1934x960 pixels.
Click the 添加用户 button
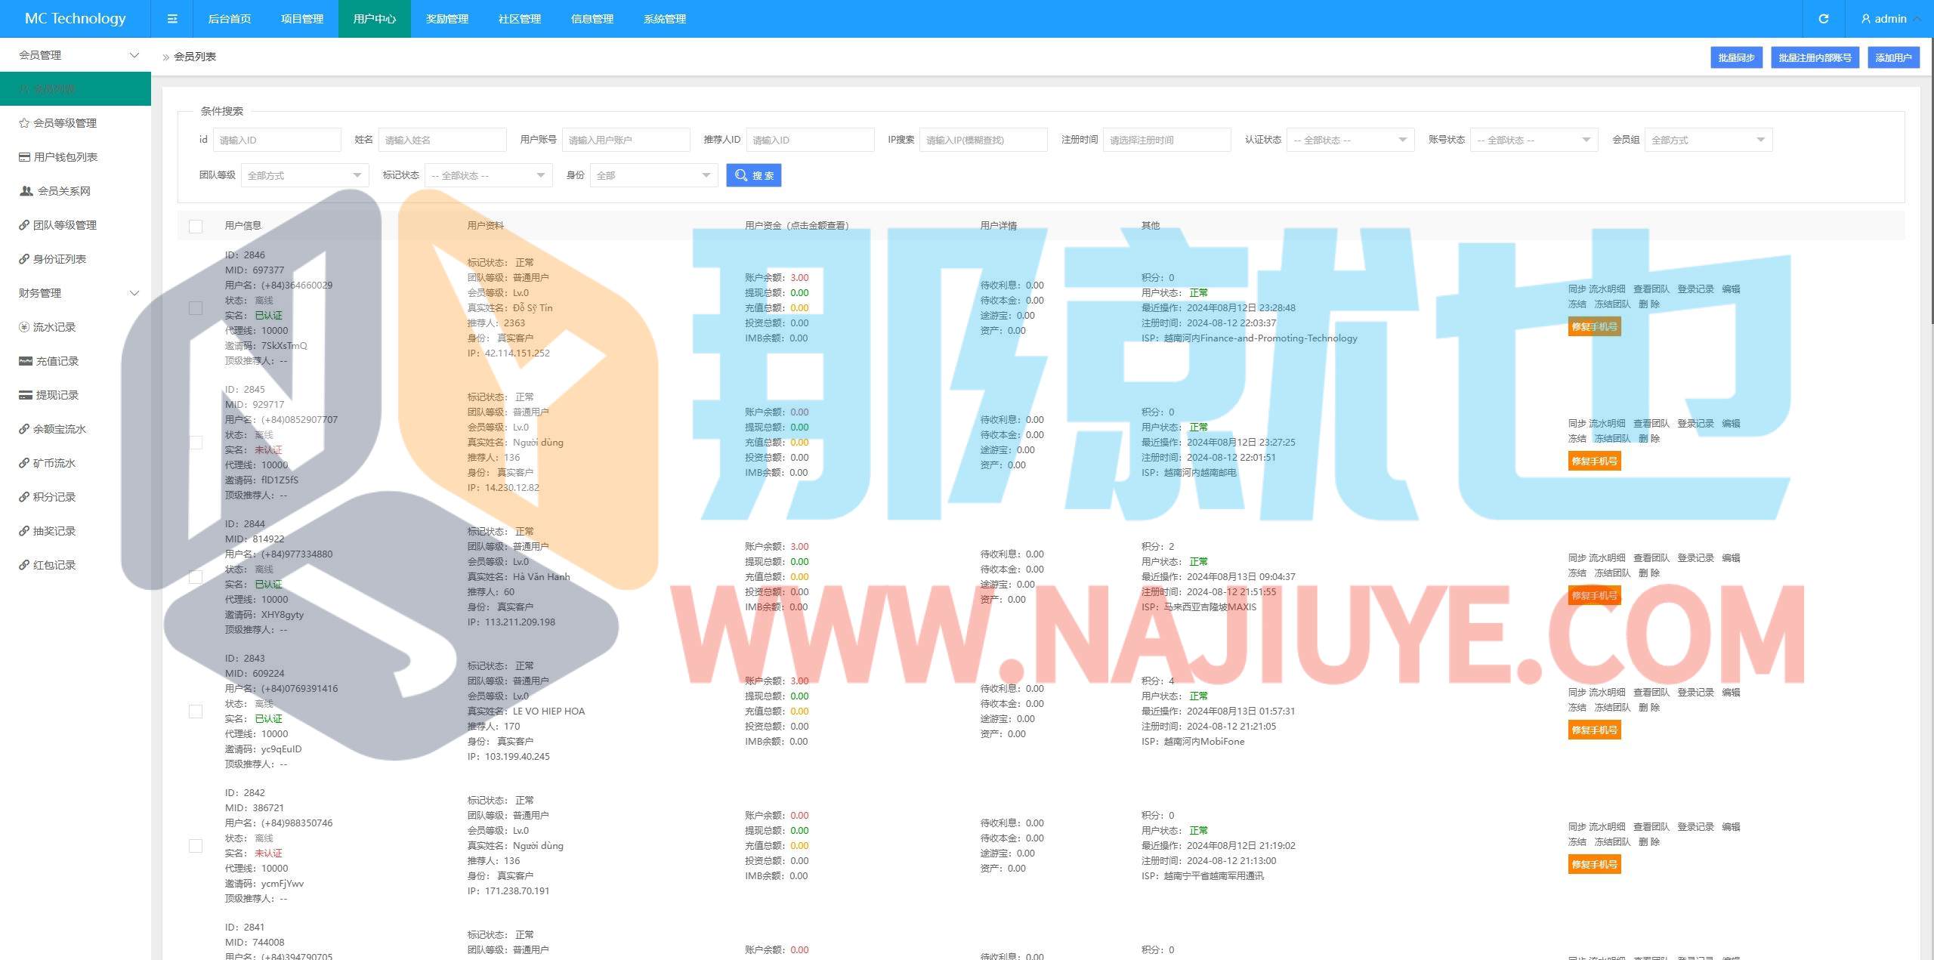pyautogui.click(x=1892, y=57)
